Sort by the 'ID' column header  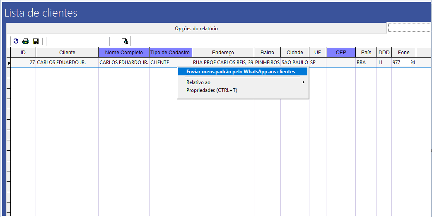23,53
